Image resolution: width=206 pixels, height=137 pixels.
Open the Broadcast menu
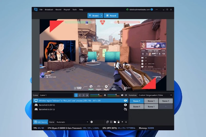point(49,10)
